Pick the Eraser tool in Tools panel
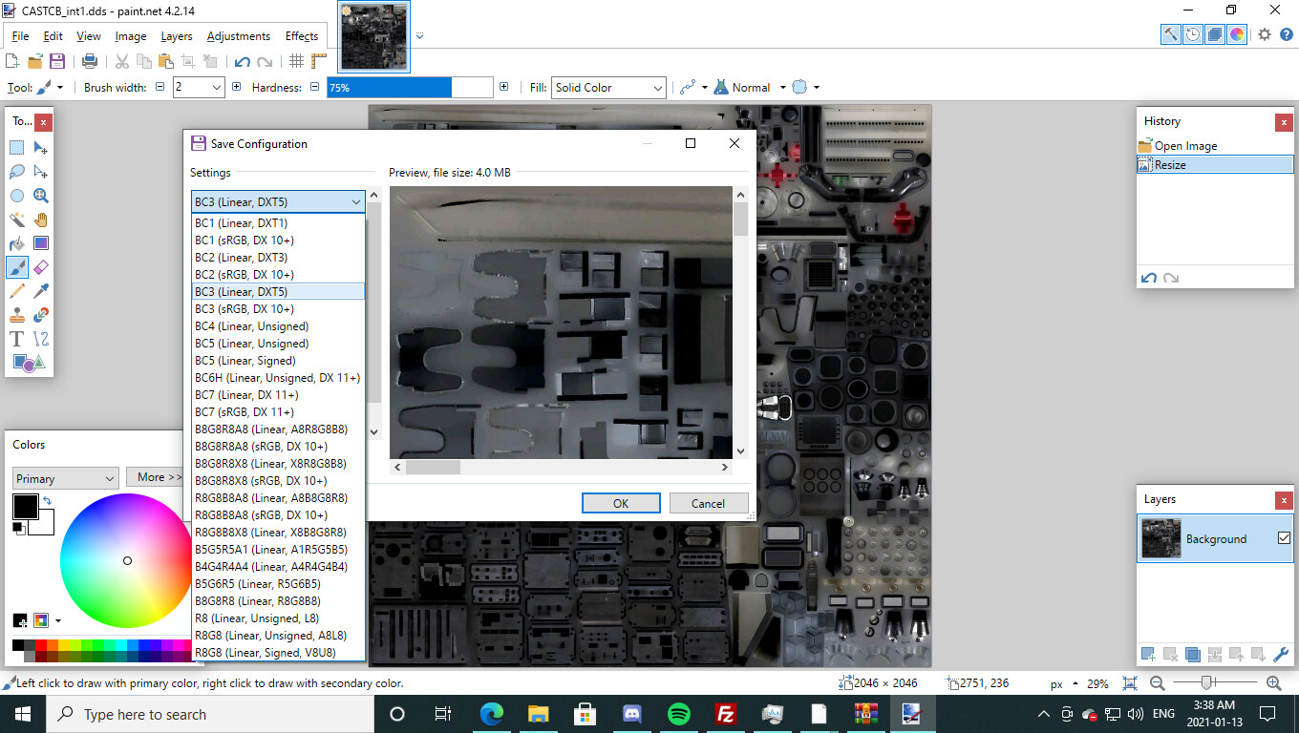The height and width of the screenshot is (733, 1299). (x=41, y=267)
